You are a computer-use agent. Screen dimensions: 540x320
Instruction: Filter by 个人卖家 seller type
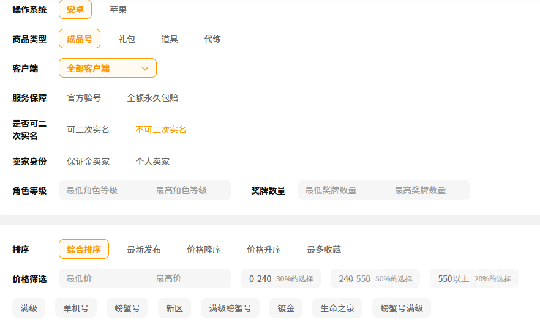tap(152, 162)
